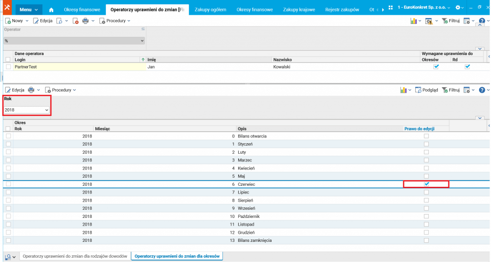The height and width of the screenshot is (262, 491).
Task: Click the delete record icon in top toolbar
Action: click(75, 21)
